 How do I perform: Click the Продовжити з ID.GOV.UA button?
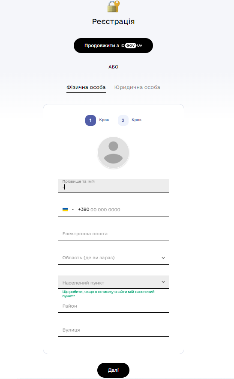[114, 45]
